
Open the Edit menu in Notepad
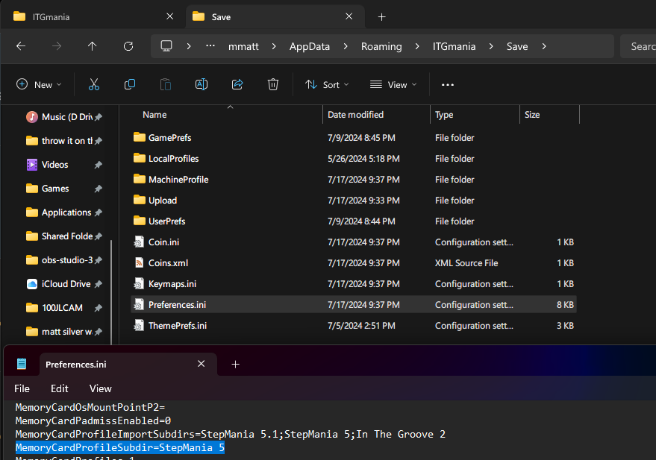click(x=59, y=388)
